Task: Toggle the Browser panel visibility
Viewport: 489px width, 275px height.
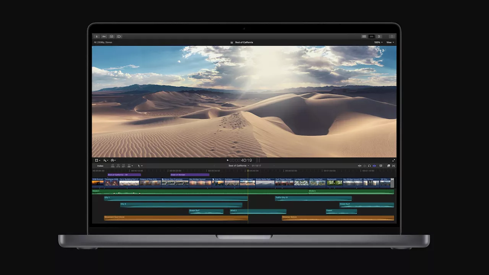Action: [x=364, y=36]
